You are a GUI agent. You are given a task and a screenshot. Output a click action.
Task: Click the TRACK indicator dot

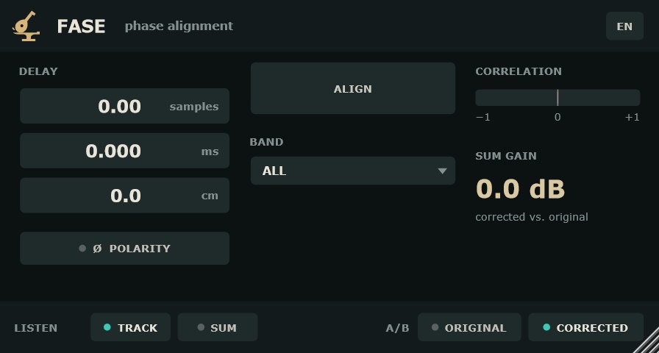(107, 327)
